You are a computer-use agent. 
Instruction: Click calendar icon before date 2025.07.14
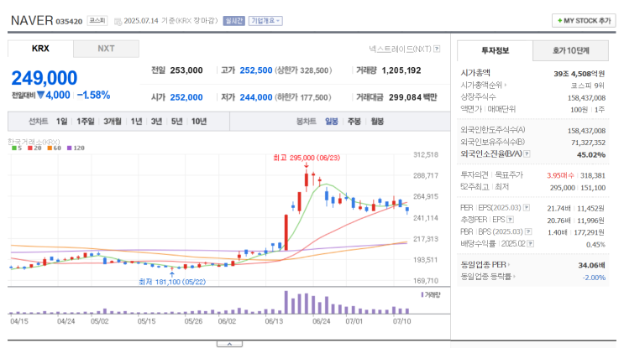[118, 21]
